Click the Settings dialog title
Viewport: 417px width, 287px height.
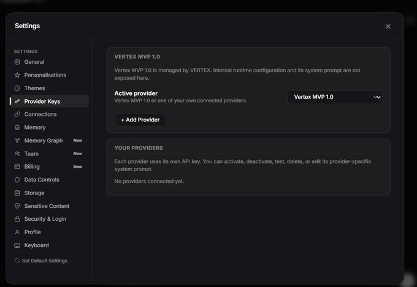pyautogui.click(x=28, y=26)
